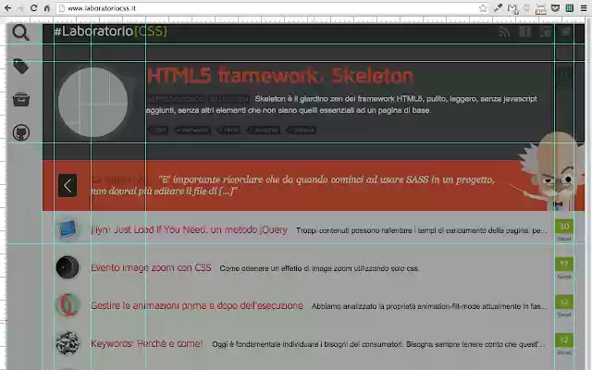592x370 pixels.
Task: Click the browser home button
Action: click(48, 7)
